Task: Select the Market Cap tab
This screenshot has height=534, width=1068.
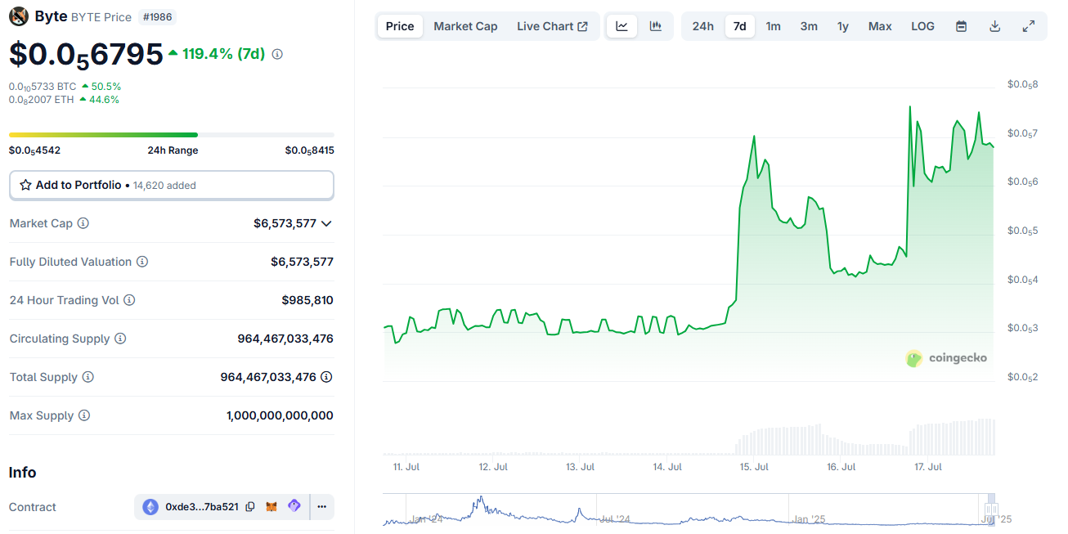Action: (x=465, y=26)
